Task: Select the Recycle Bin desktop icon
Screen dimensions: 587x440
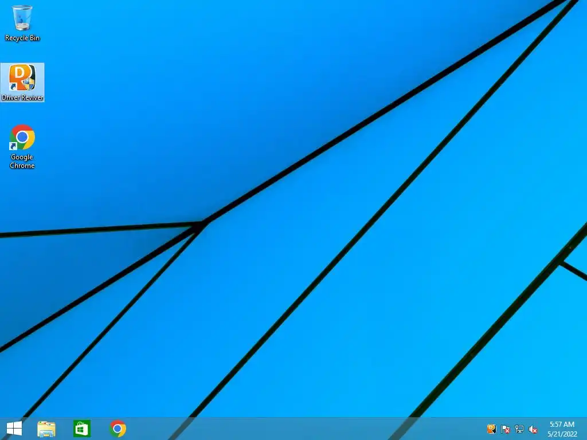Action: [x=22, y=22]
